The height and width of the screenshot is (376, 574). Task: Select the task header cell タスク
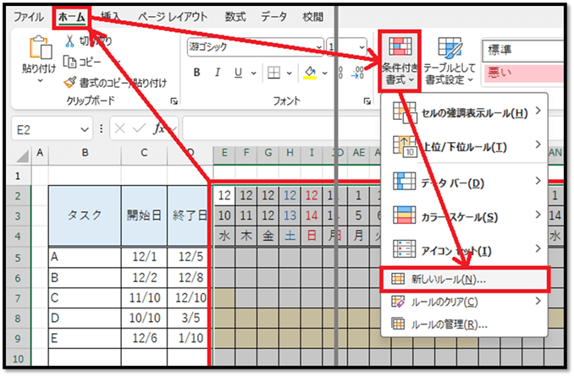pyautogui.click(x=85, y=215)
